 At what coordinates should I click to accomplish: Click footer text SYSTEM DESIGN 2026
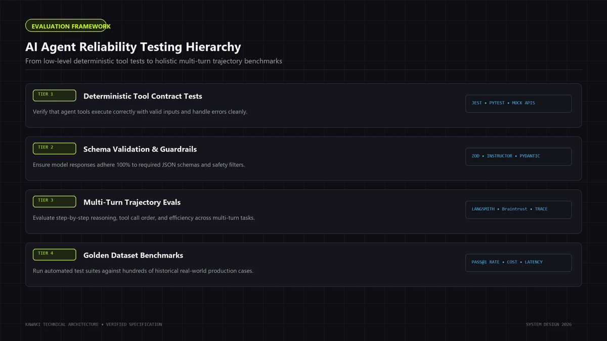(549, 324)
